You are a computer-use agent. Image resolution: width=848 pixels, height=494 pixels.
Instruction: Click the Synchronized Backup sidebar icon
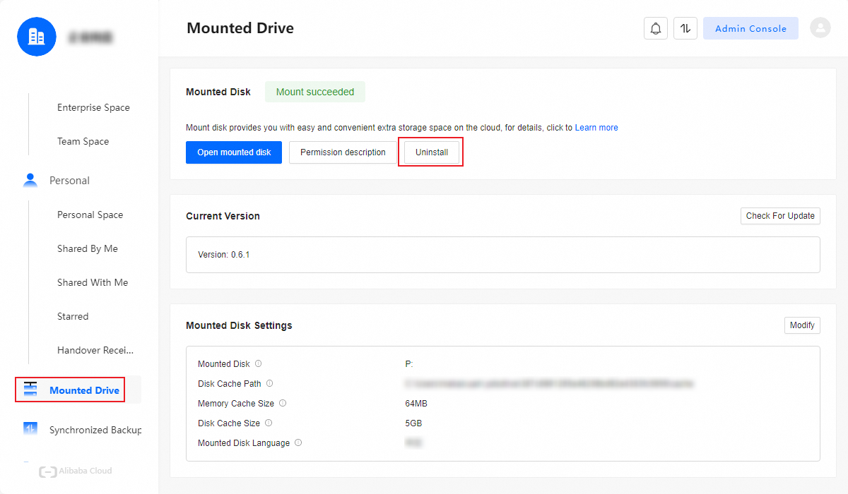[30, 428]
